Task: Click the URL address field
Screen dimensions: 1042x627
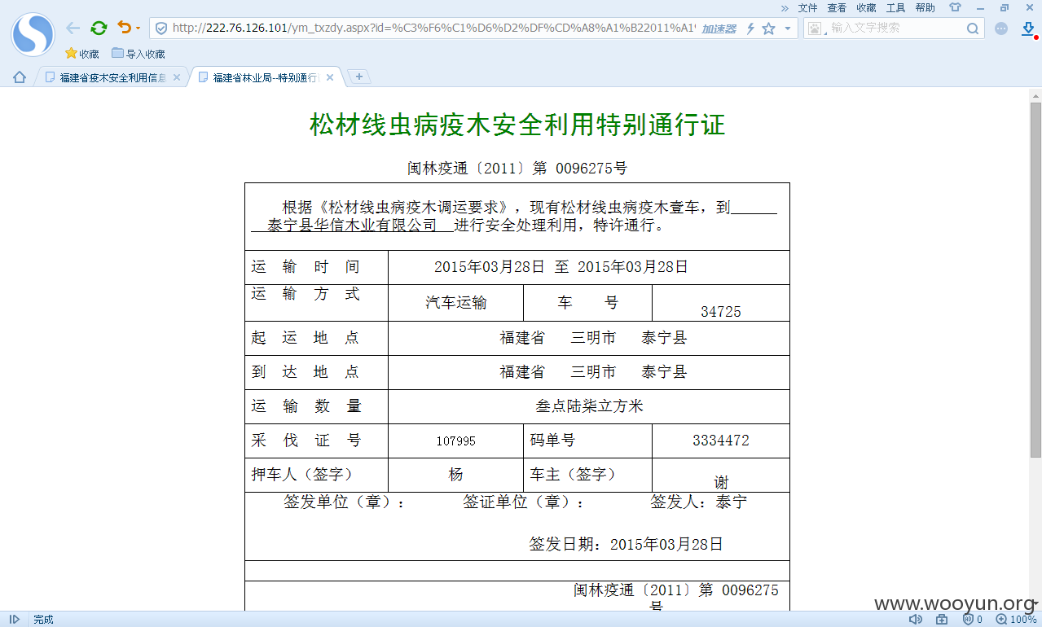Action: point(433,28)
